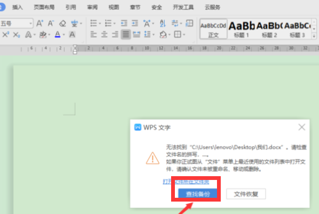Open the 插入 tab
319x214 pixels.
click(17, 8)
